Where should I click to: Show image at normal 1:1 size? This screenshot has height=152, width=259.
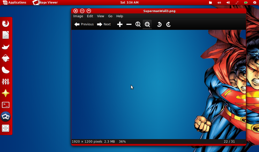click(x=138, y=24)
